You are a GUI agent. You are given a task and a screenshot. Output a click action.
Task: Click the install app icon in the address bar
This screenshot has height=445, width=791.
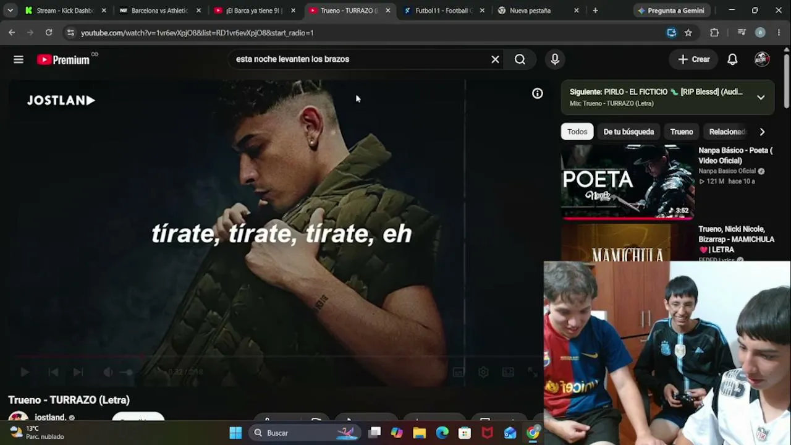coord(672,33)
